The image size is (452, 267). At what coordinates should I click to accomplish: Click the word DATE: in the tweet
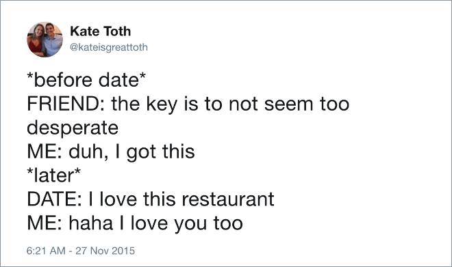(55, 199)
